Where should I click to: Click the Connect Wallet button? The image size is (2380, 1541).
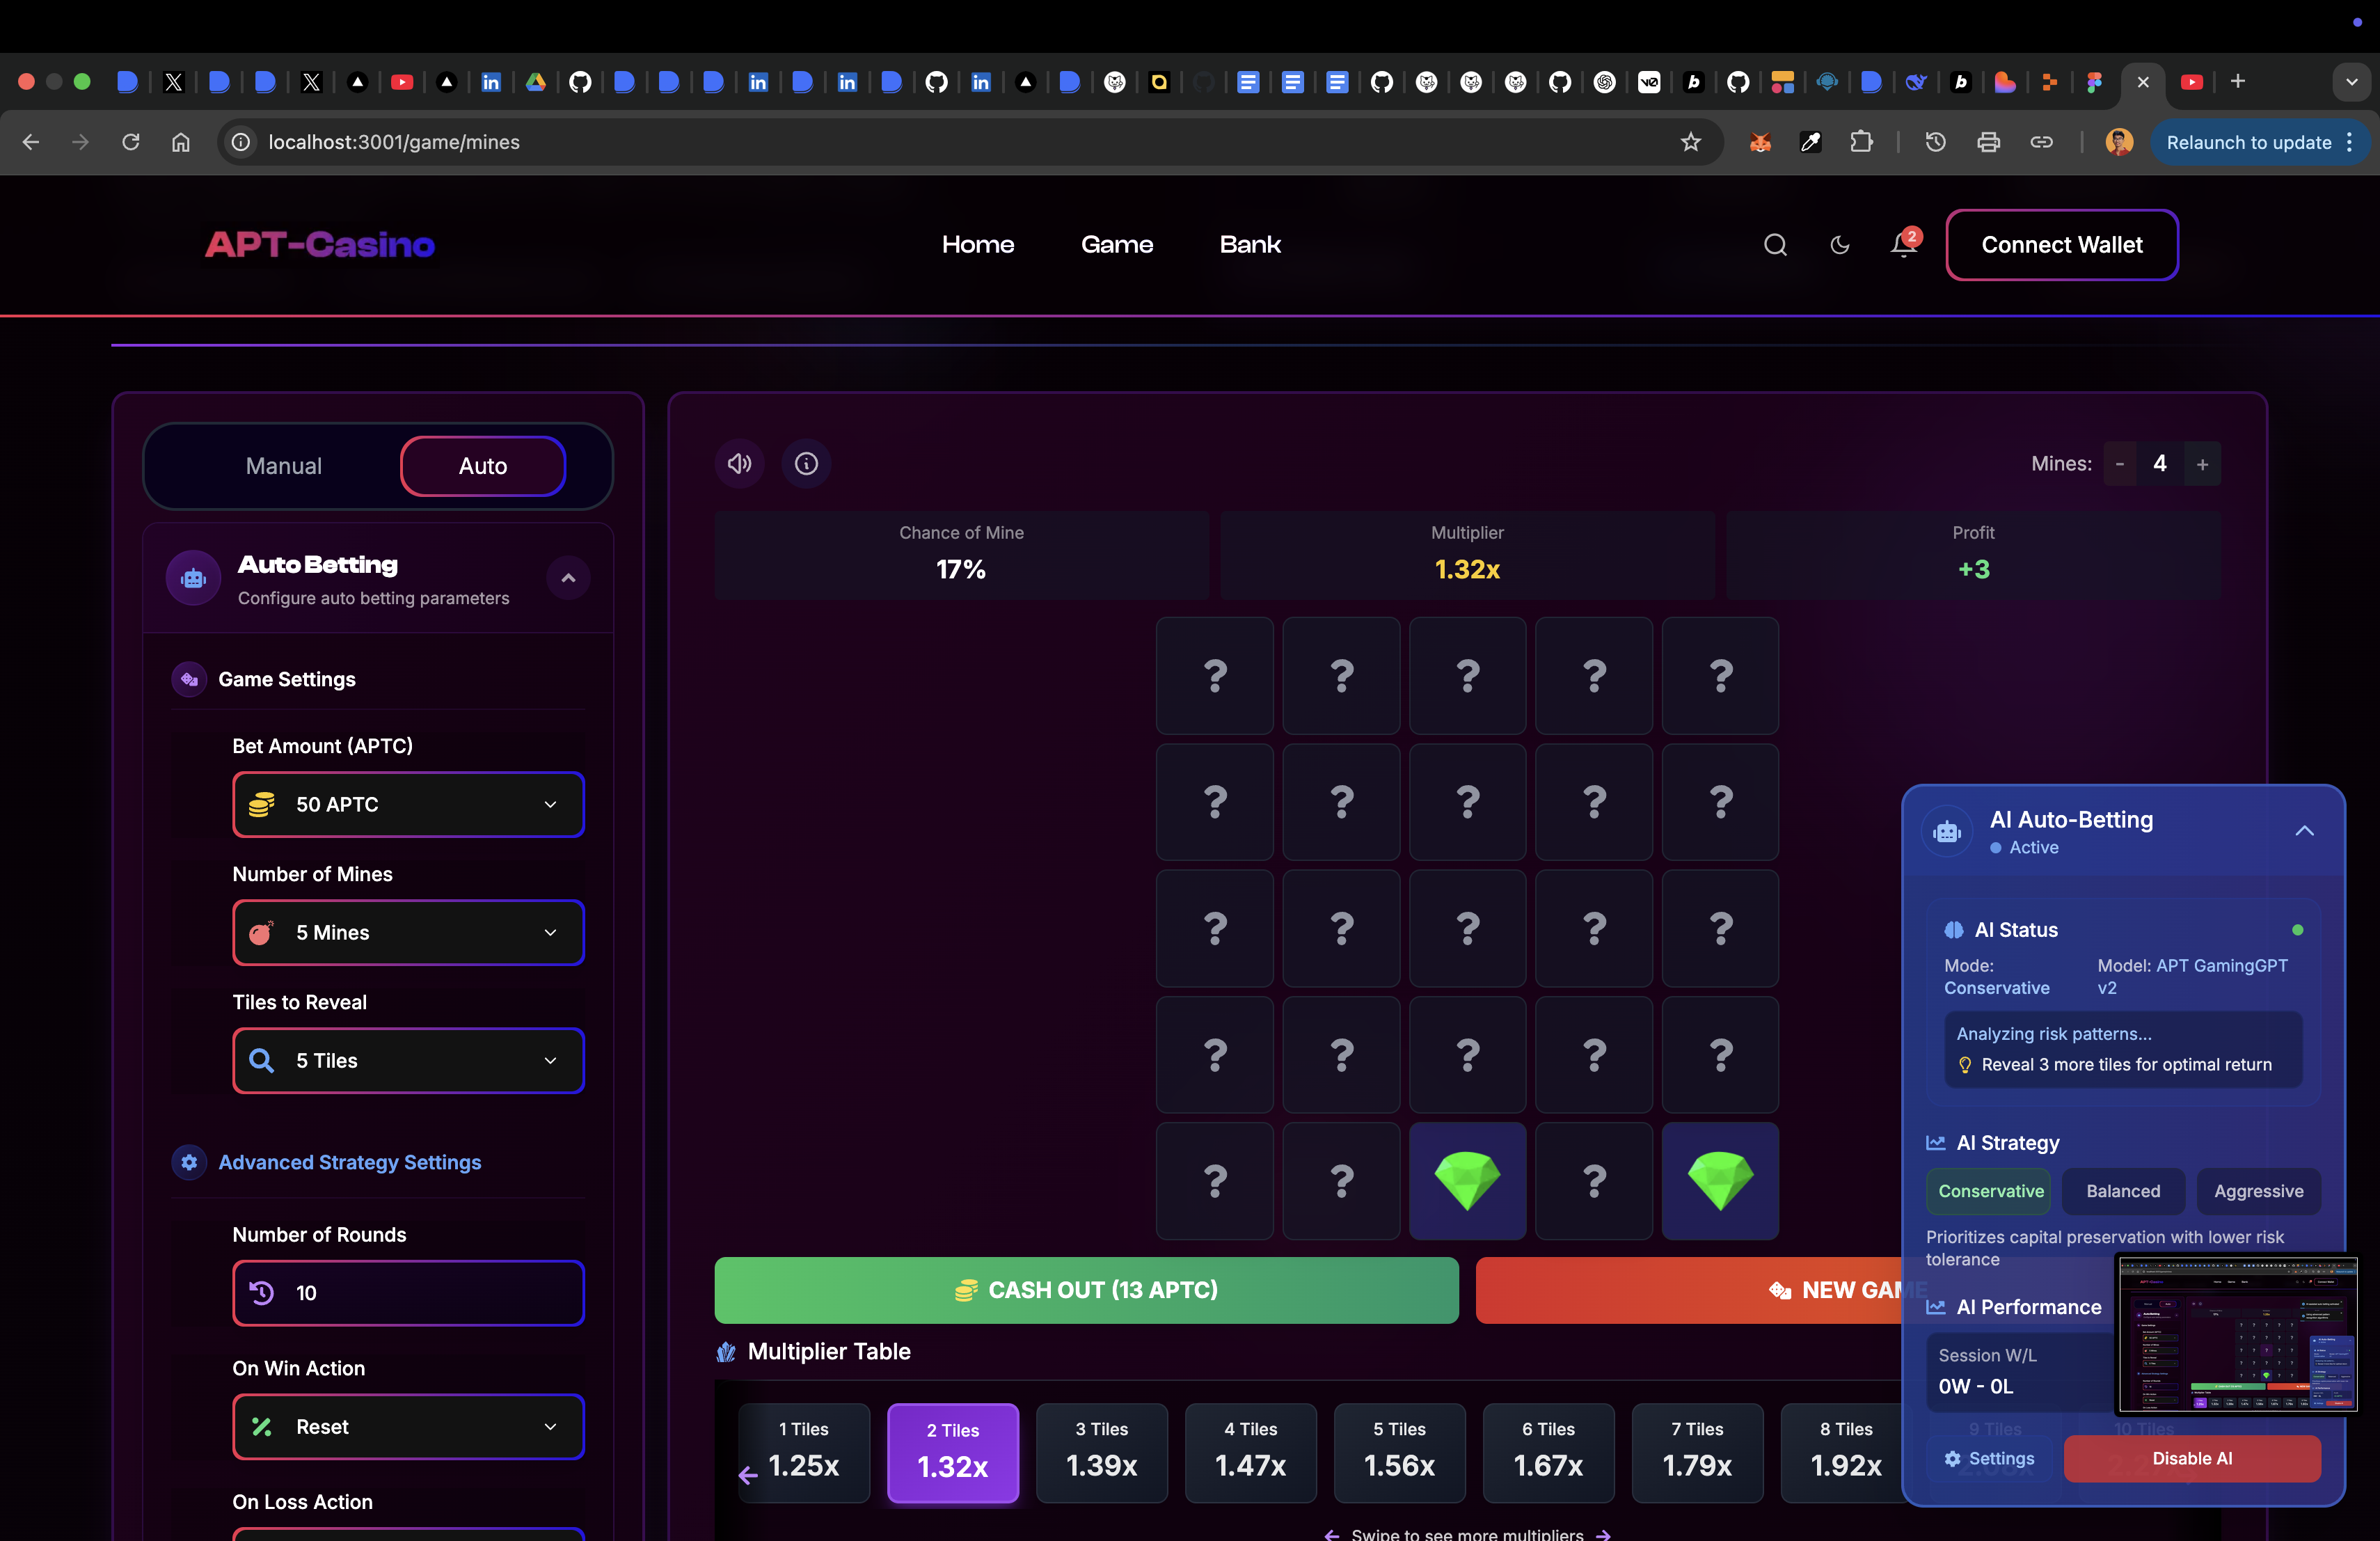coord(2061,245)
